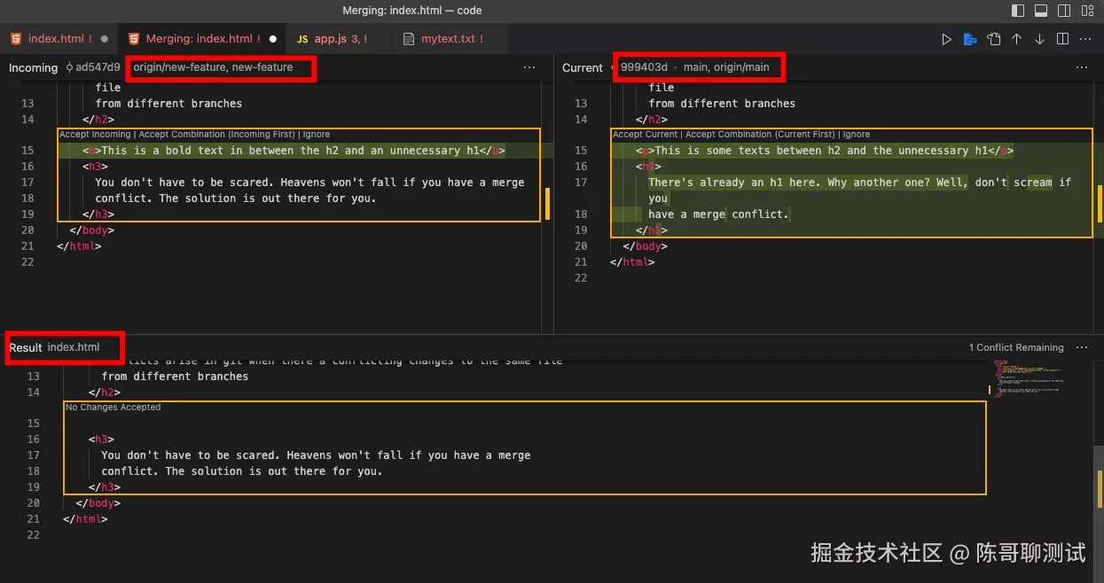The image size is (1104, 583).
Task: Click Ignore in the Current pane
Action: (x=857, y=135)
